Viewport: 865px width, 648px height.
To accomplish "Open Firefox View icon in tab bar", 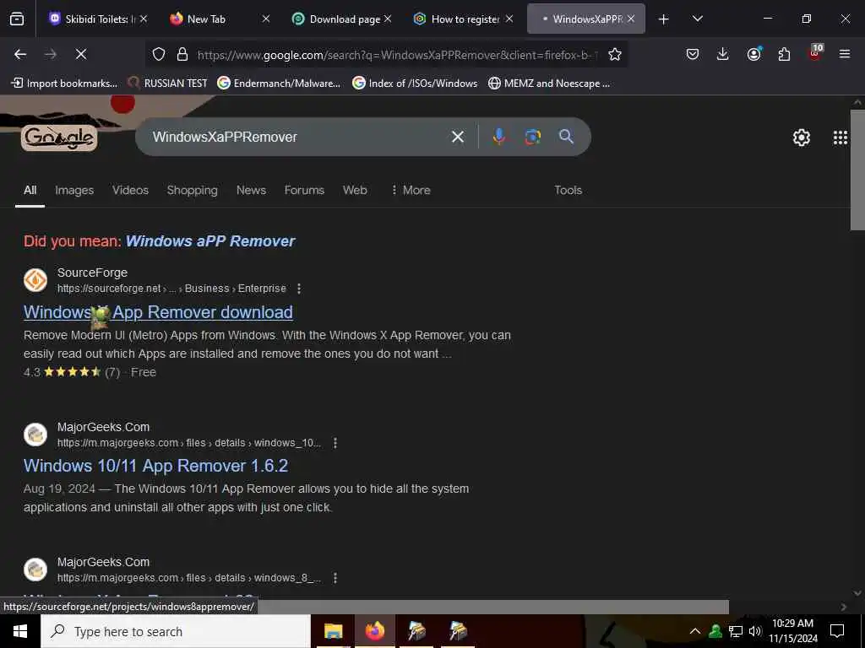I will click(x=17, y=19).
